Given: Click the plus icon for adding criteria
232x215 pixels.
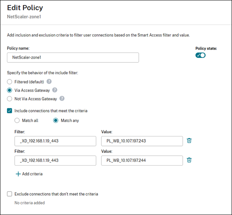Looking at the screenshot, I should [18, 174].
